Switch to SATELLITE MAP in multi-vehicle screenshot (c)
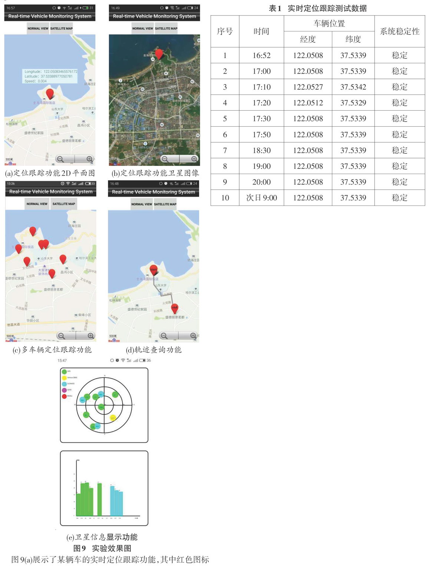Screen dimensions: 445x575 (64, 204)
